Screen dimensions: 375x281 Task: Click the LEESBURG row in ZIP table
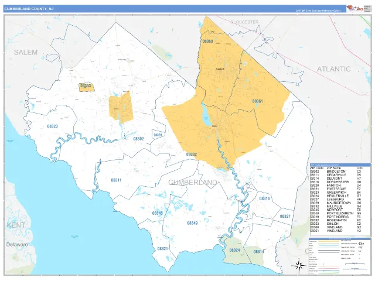[336, 199]
